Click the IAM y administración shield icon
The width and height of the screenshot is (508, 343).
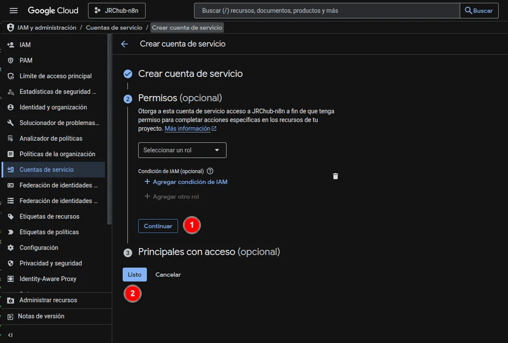coord(11,28)
